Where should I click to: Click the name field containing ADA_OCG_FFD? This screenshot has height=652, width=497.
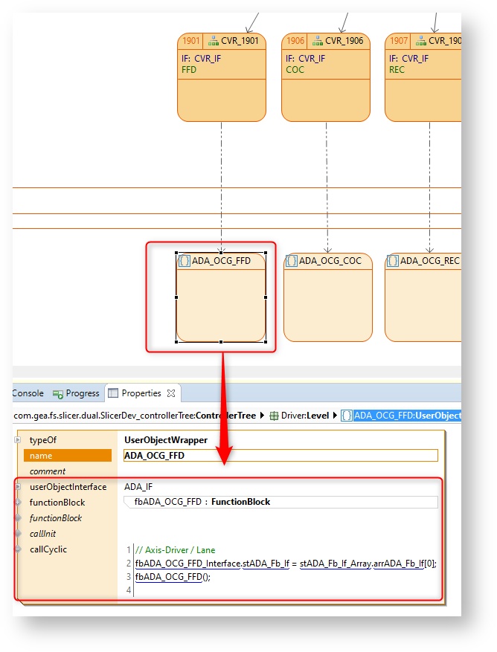click(x=280, y=456)
